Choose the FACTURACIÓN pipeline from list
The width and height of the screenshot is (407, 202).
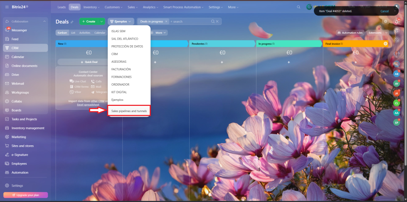pos(121,69)
